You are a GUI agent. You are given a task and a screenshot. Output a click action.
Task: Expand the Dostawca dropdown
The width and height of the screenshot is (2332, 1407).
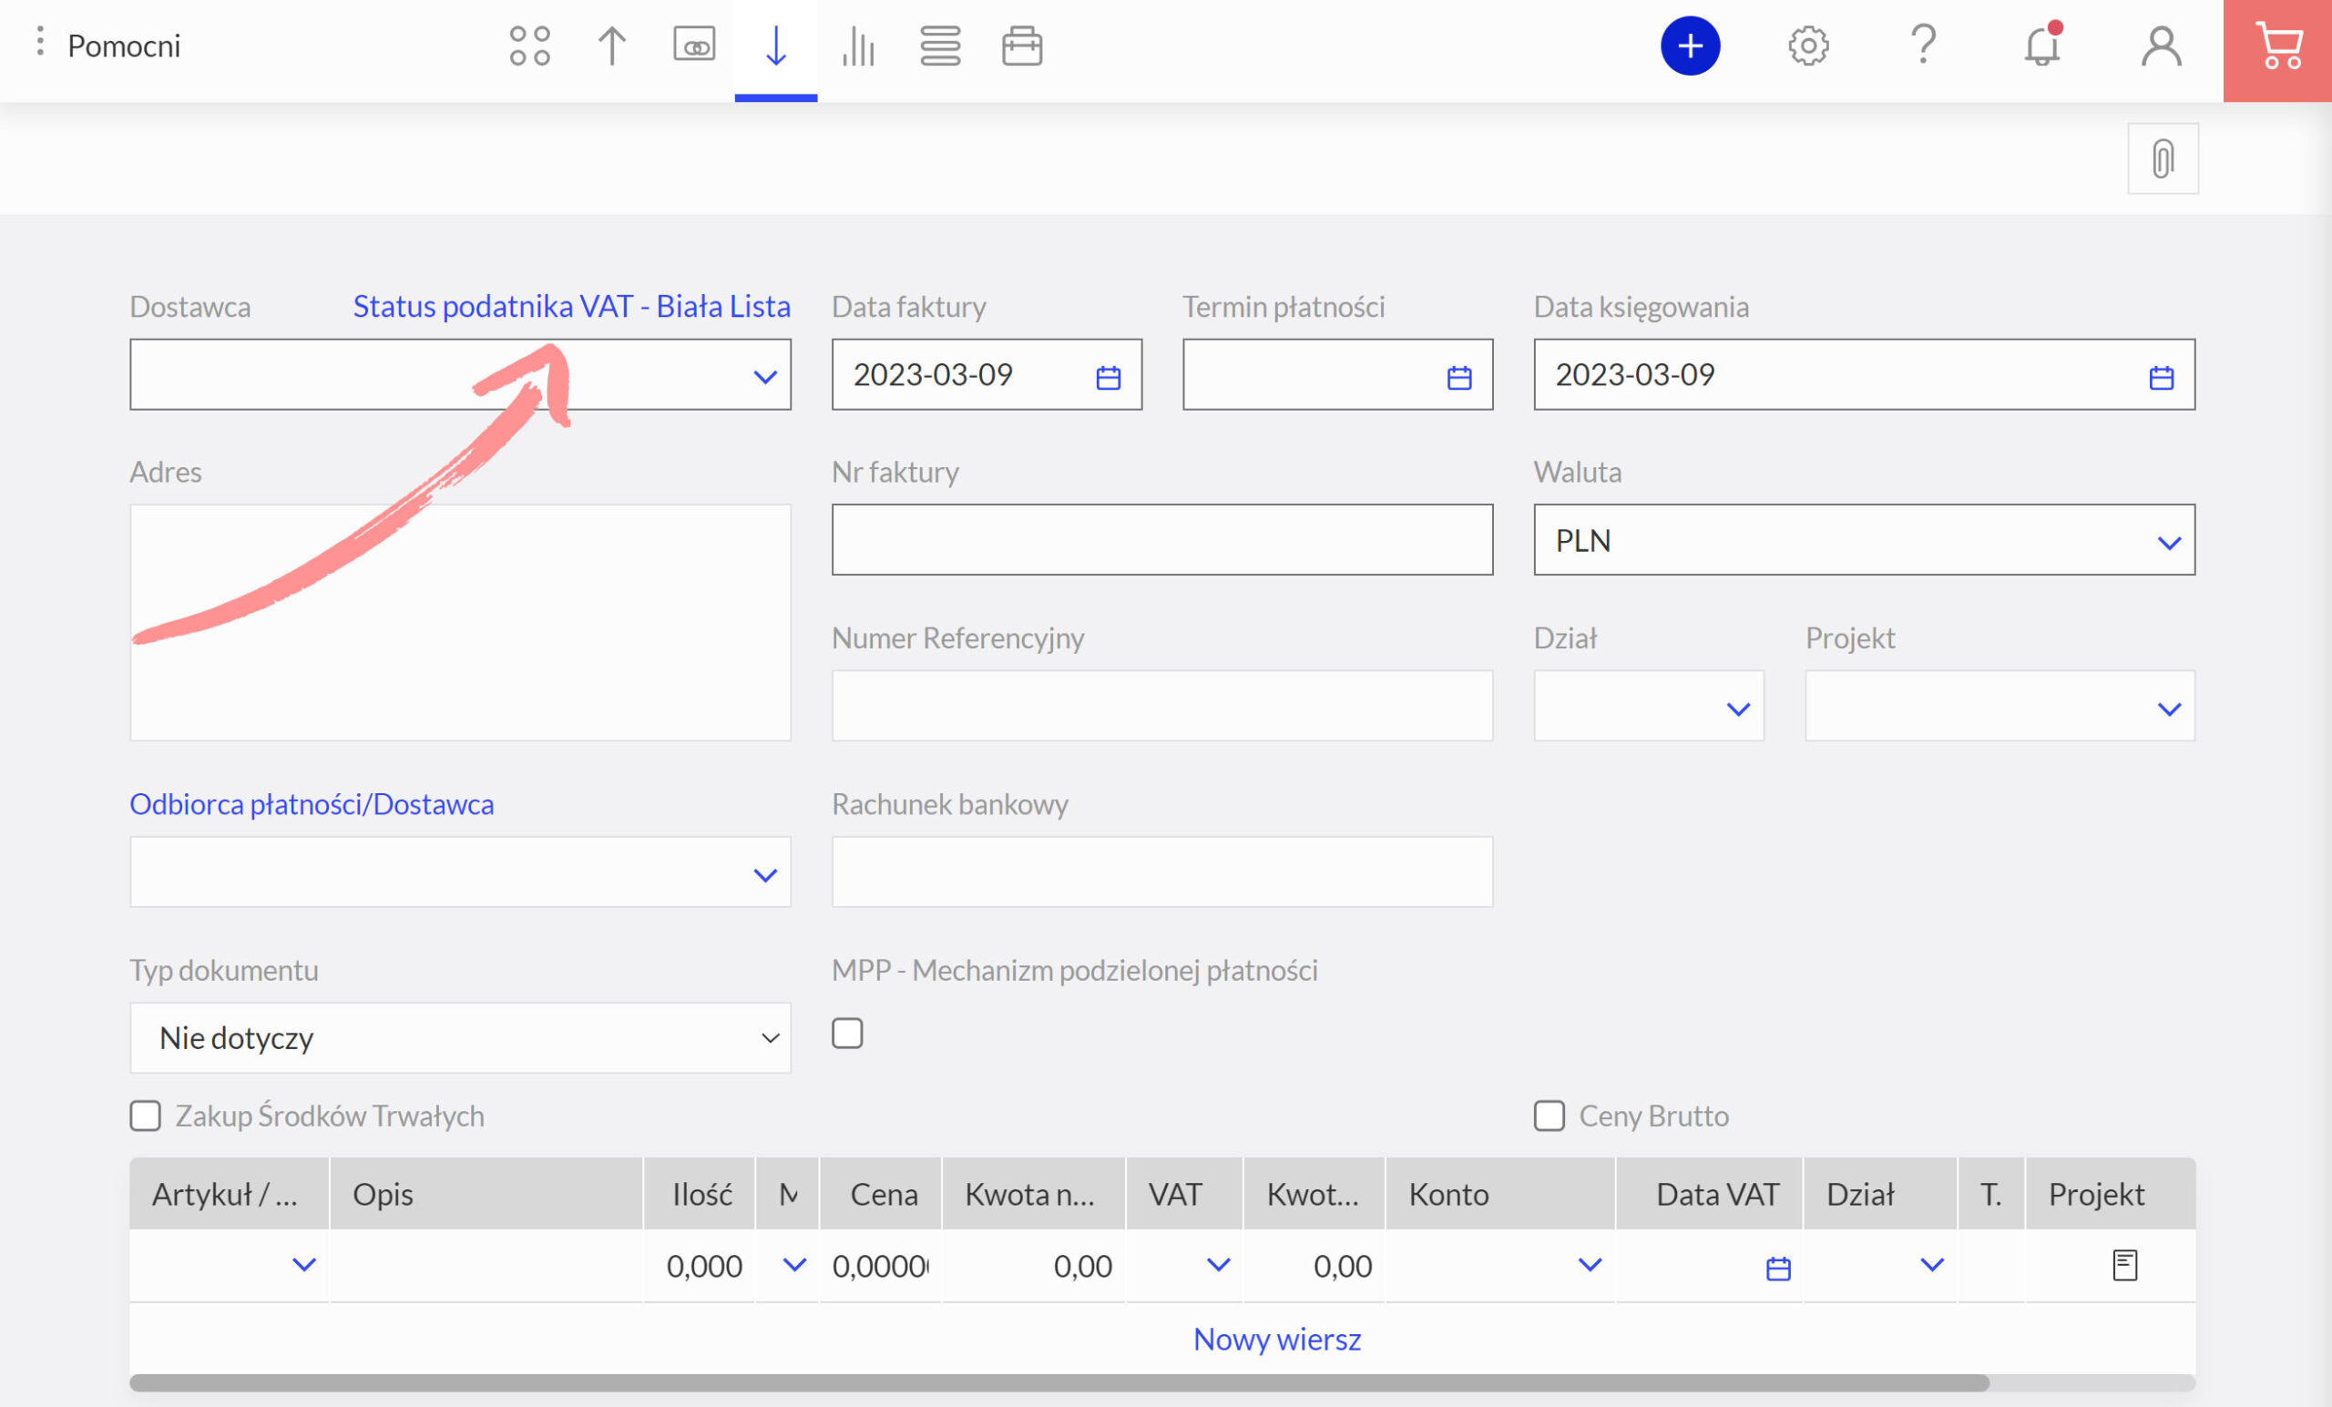[x=764, y=377]
